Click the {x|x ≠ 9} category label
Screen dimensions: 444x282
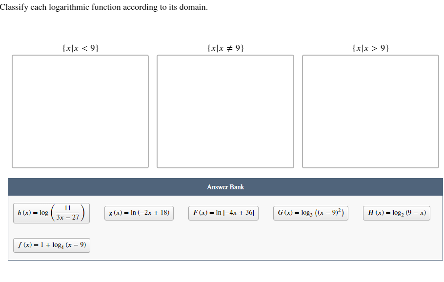(225, 47)
